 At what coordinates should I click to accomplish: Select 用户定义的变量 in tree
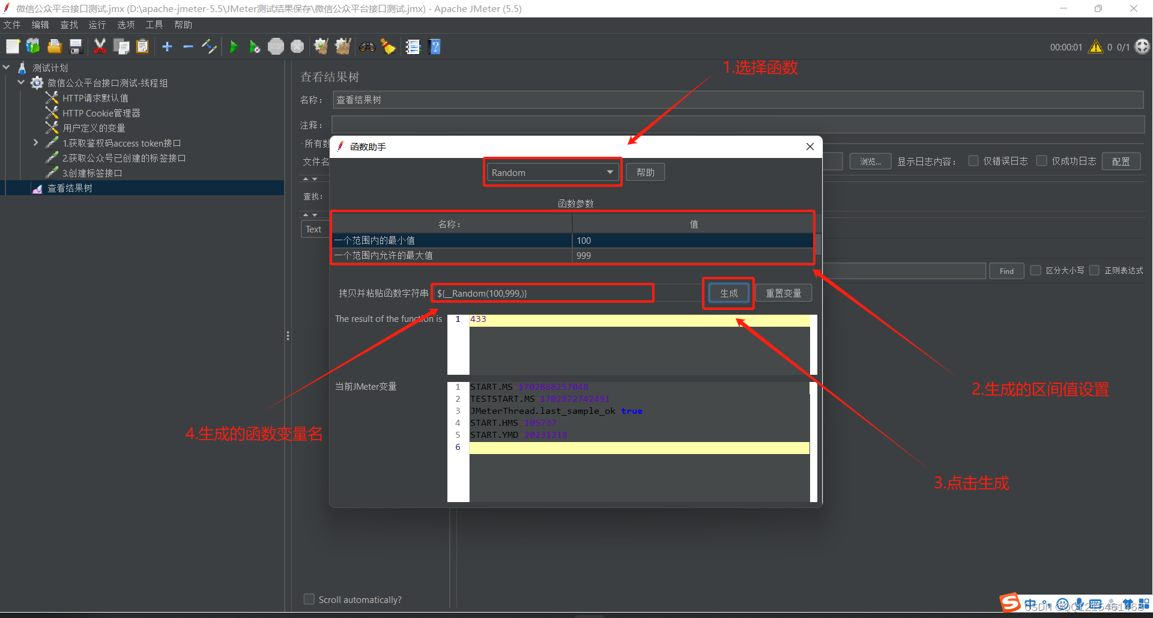[94, 128]
